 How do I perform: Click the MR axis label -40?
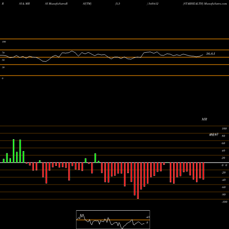coord(224,180)
